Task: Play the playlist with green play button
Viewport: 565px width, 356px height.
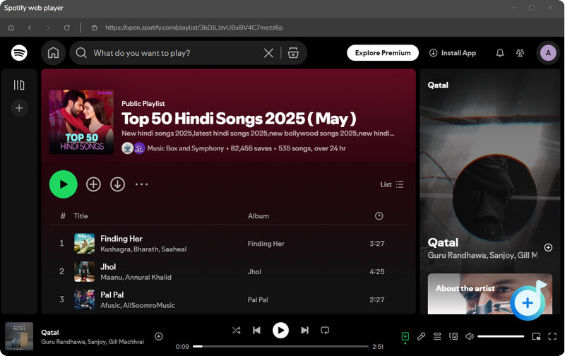Action: (x=64, y=184)
